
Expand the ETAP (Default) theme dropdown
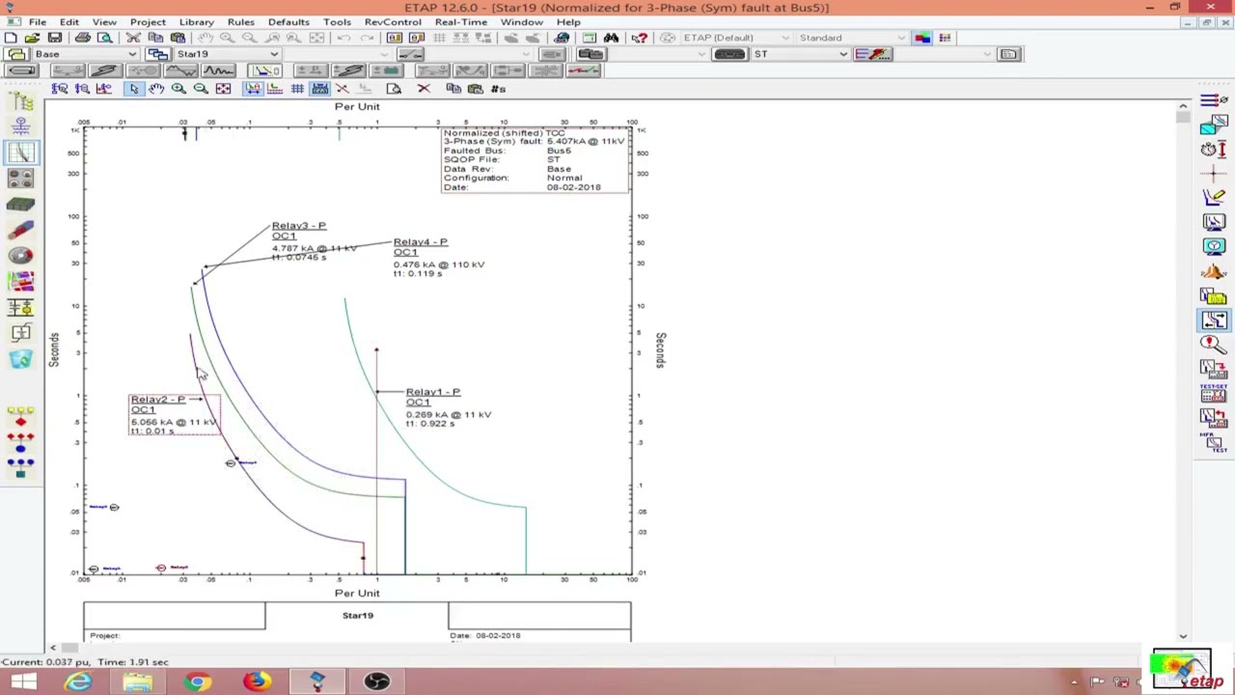785,38
